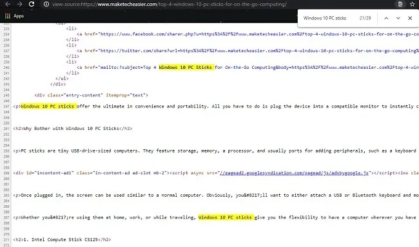Go back to the previous page

8,4
